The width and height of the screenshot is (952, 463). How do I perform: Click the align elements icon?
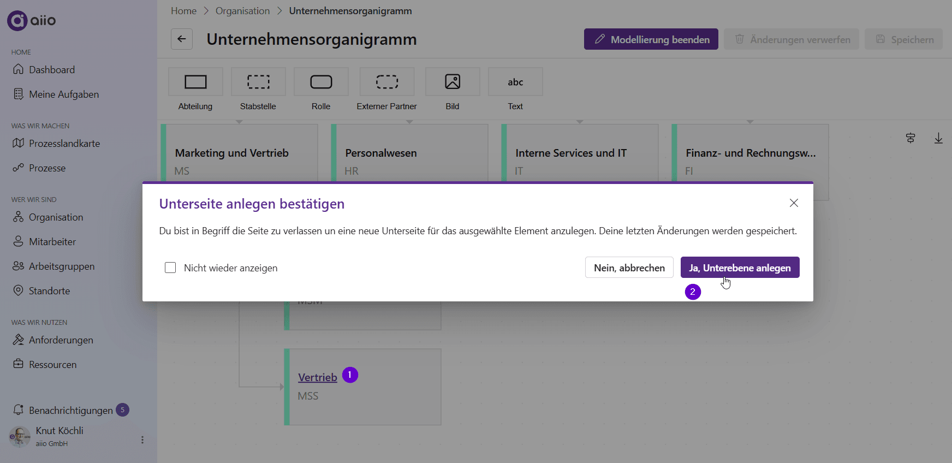[x=911, y=138]
